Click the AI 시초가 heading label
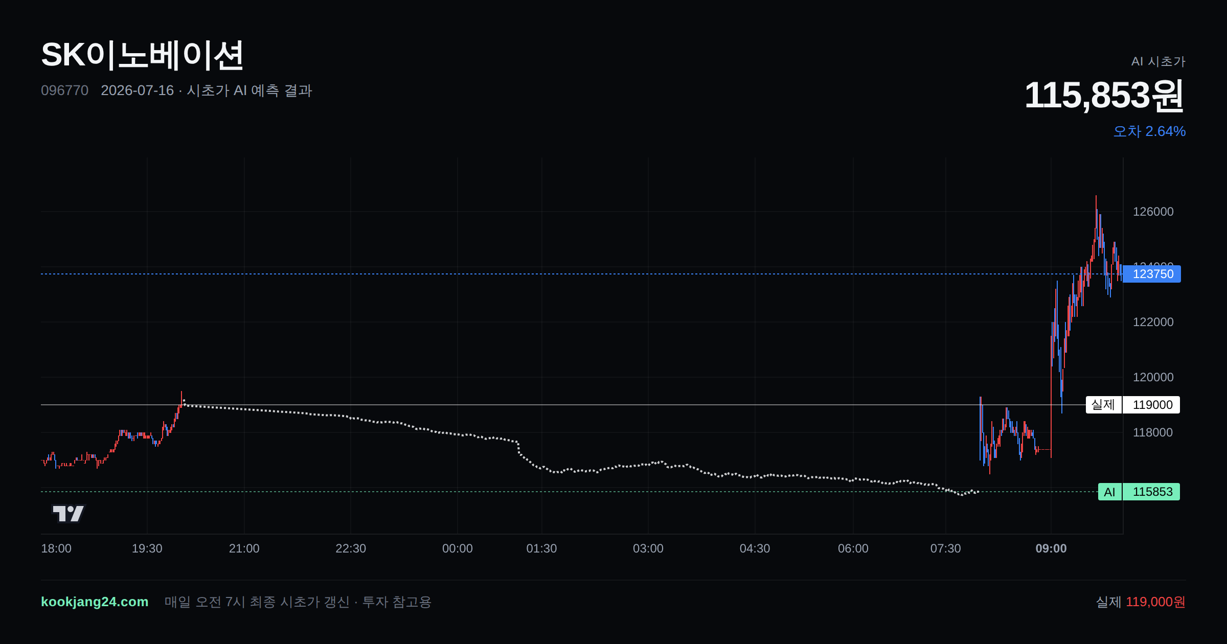1227x644 pixels. click(1158, 61)
